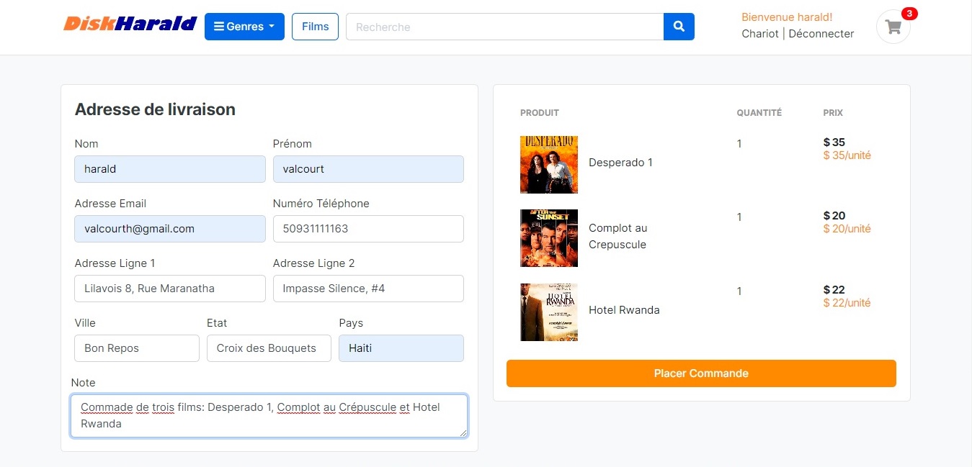Expand the Genres dropdown menu

coord(244,27)
